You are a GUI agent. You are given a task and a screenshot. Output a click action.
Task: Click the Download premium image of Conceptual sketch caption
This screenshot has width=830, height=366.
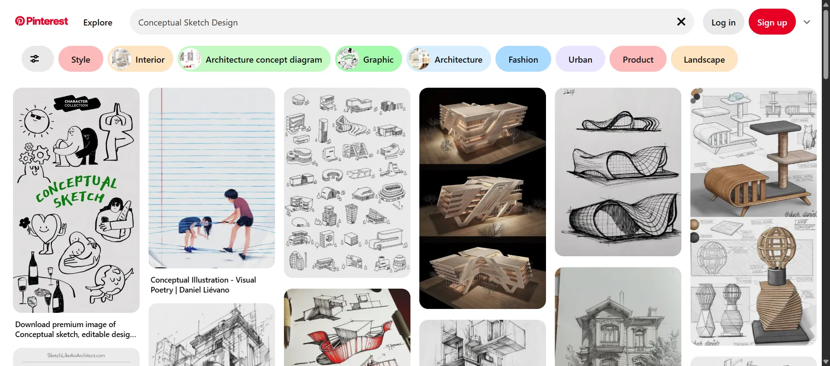click(x=75, y=329)
